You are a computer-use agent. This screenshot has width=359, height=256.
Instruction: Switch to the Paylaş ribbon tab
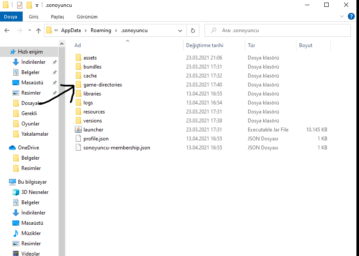pyautogui.click(x=57, y=17)
